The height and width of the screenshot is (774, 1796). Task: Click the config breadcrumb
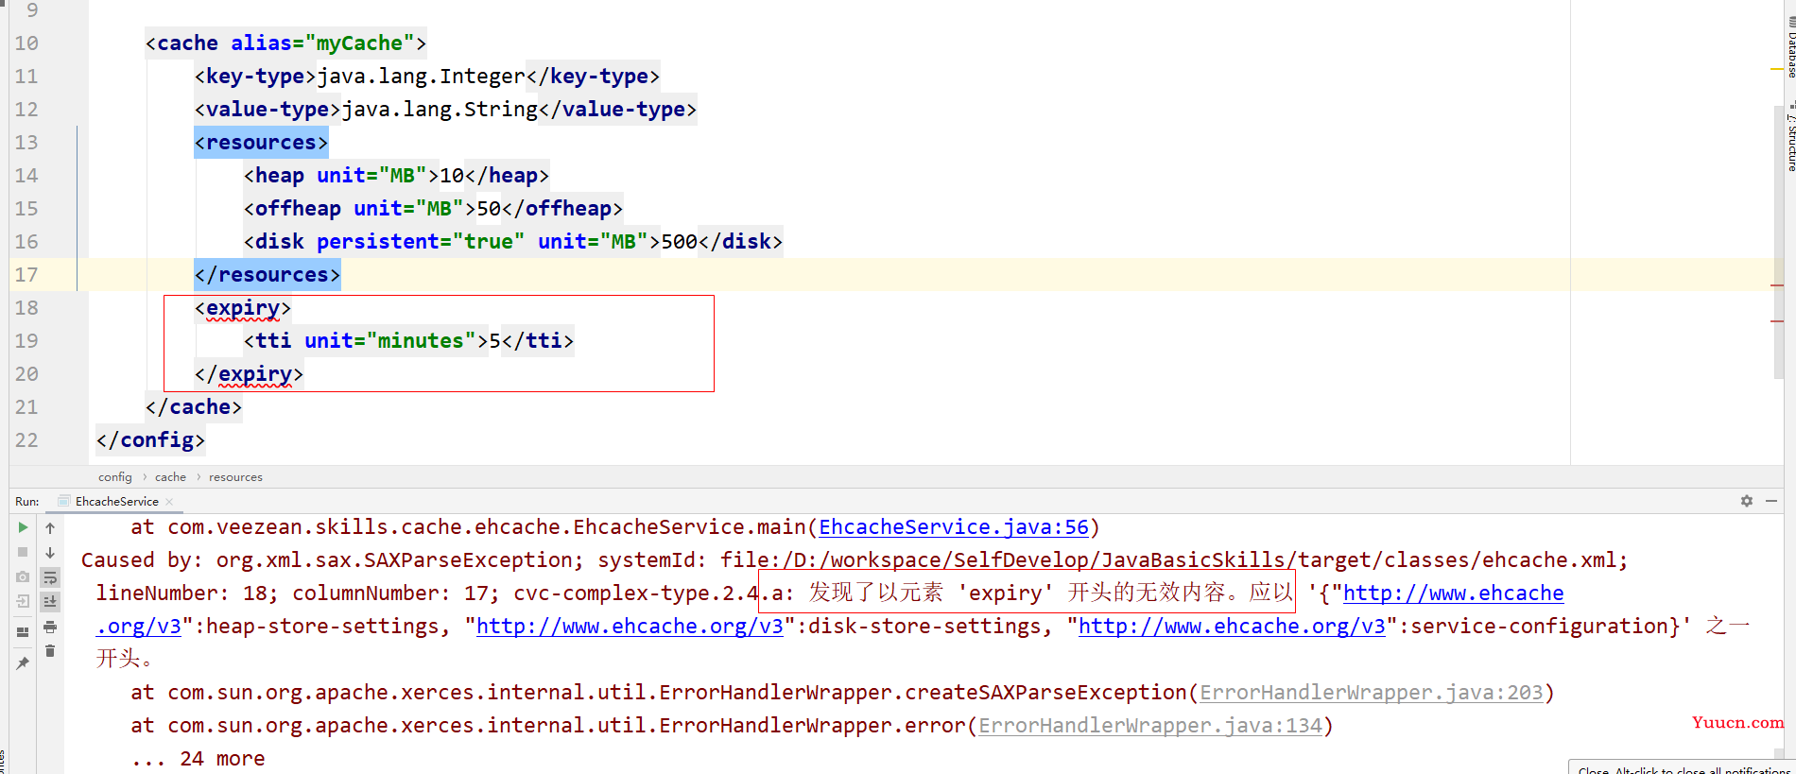(x=115, y=477)
